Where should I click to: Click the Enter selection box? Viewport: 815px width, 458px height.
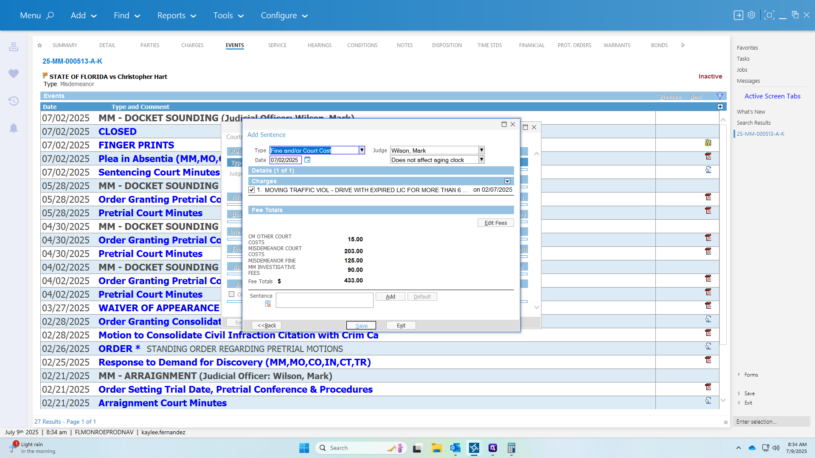pos(771,422)
